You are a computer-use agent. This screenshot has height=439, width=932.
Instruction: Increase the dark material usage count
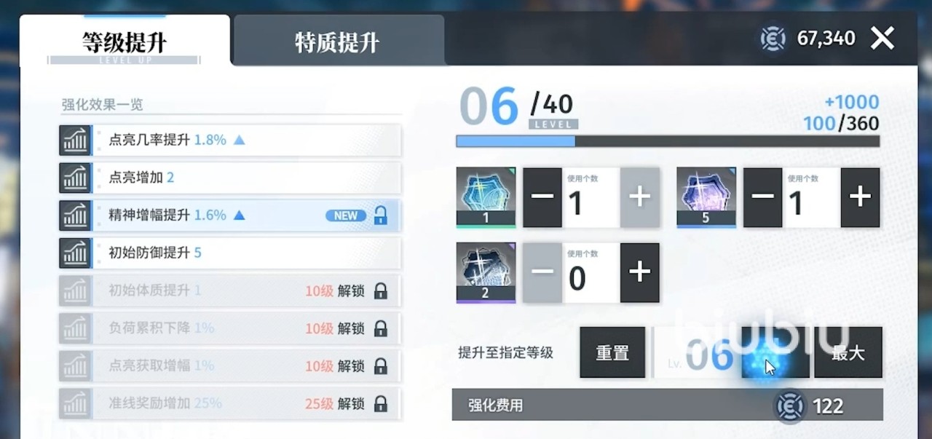click(x=640, y=272)
